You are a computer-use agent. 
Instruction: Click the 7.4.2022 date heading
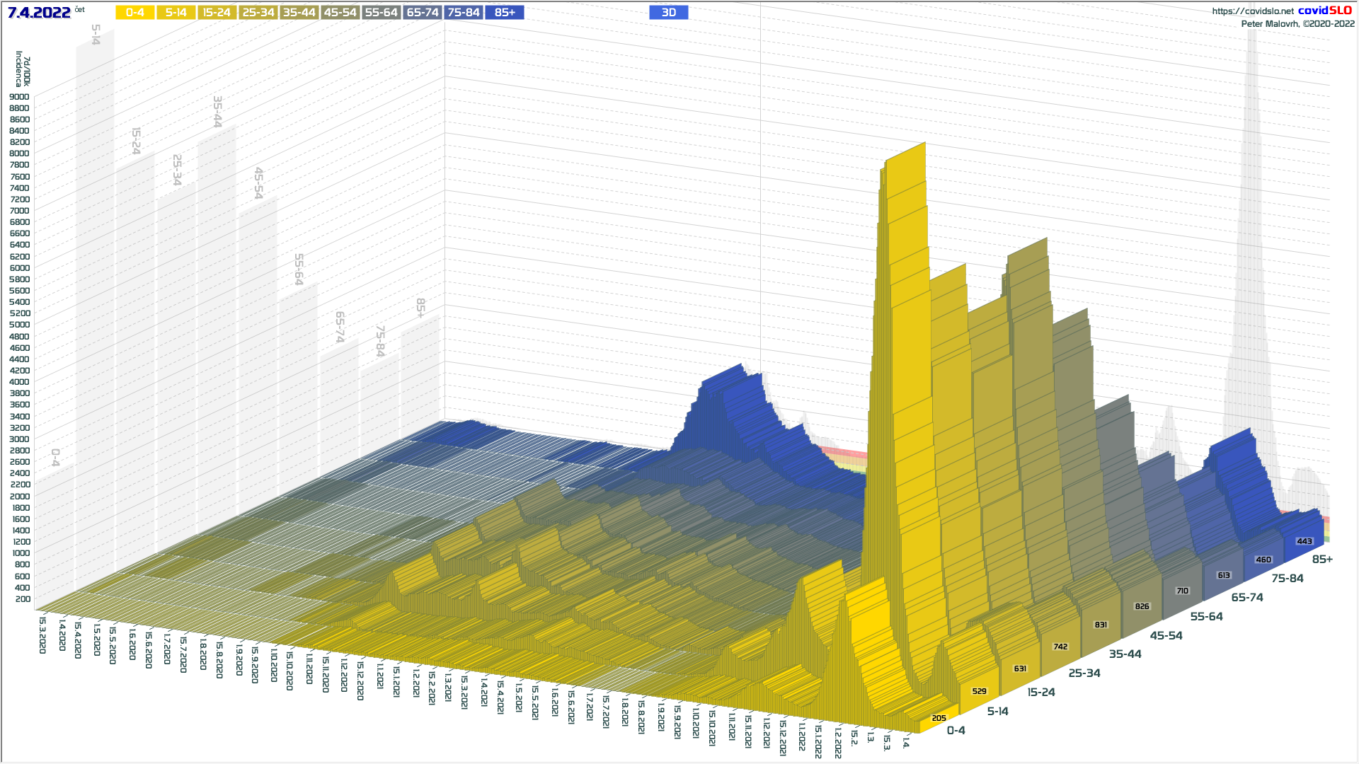pyautogui.click(x=39, y=13)
